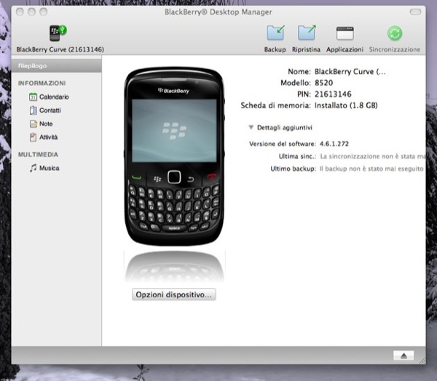Screen dimensions: 437x381
Task: Start Sincronizzazione with the green sync icon
Action: click(395, 33)
